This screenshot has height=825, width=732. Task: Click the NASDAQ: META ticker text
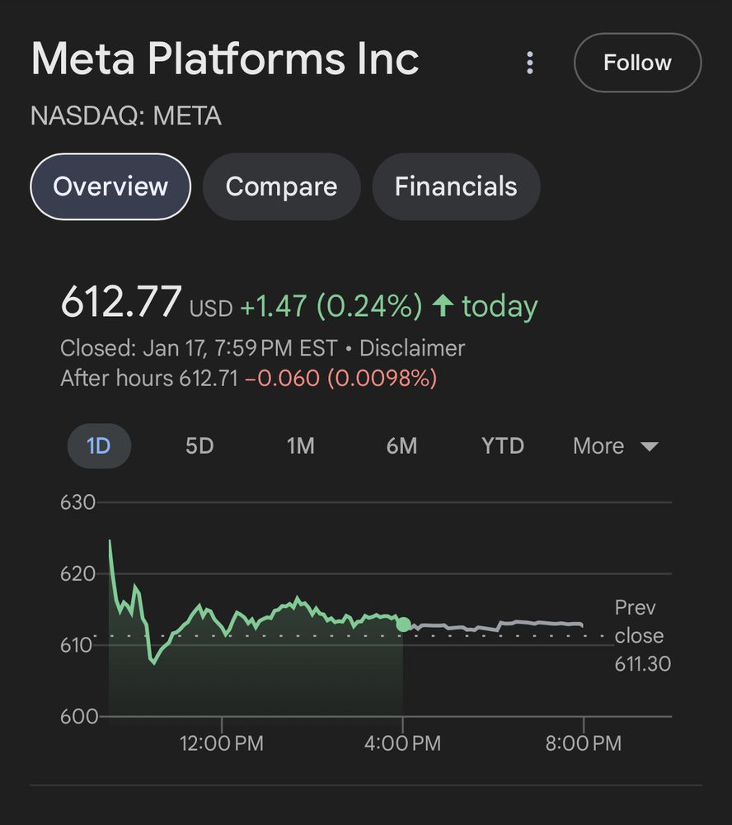(126, 116)
